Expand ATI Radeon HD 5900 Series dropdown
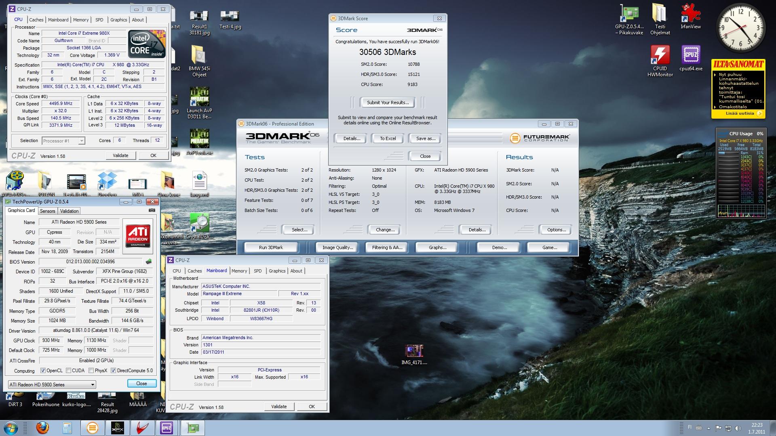Screen dimensions: 776x436 coord(52,385)
